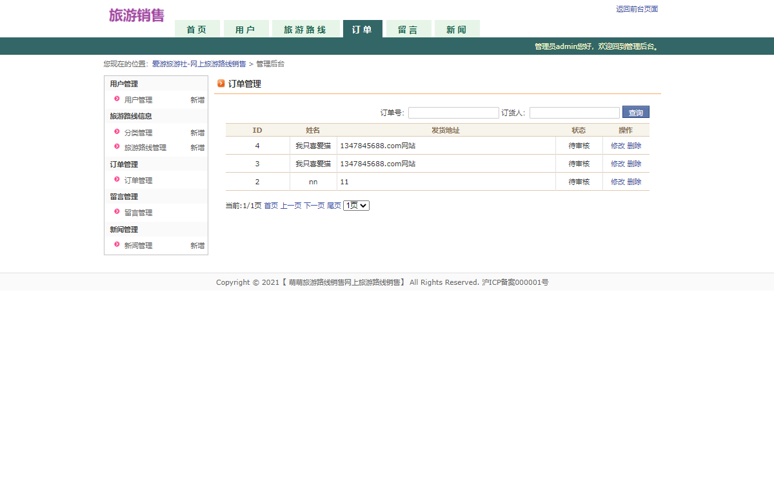Go to the 首页 navigation tab
This screenshot has height=484, width=774.
tap(197, 30)
